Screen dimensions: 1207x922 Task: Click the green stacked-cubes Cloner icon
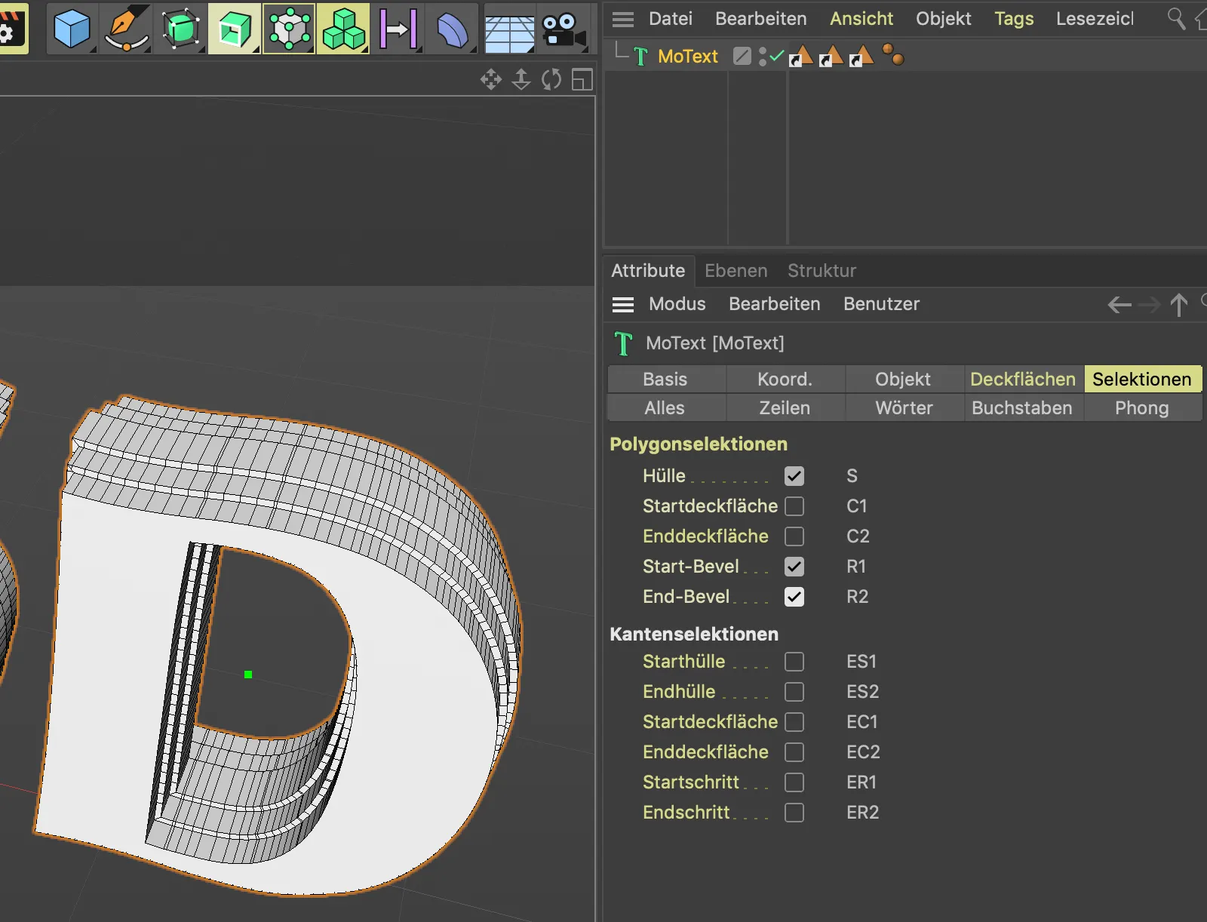point(343,29)
